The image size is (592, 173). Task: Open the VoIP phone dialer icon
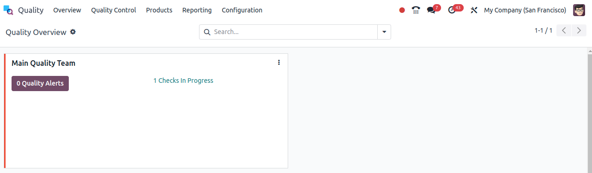click(x=416, y=10)
